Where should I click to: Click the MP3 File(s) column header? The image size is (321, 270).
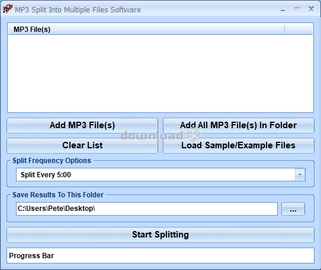[x=146, y=30]
